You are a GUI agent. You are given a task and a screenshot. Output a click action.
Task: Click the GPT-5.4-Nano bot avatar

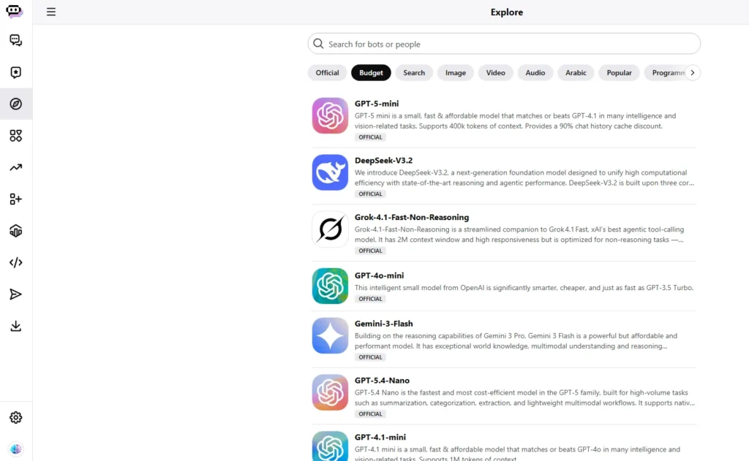click(330, 392)
